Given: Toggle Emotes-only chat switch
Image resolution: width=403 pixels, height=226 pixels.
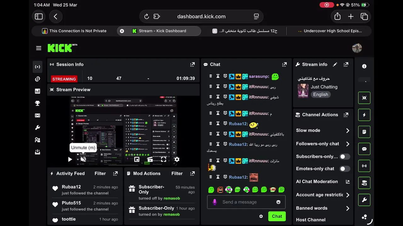Looking at the screenshot, I should [345, 169].
